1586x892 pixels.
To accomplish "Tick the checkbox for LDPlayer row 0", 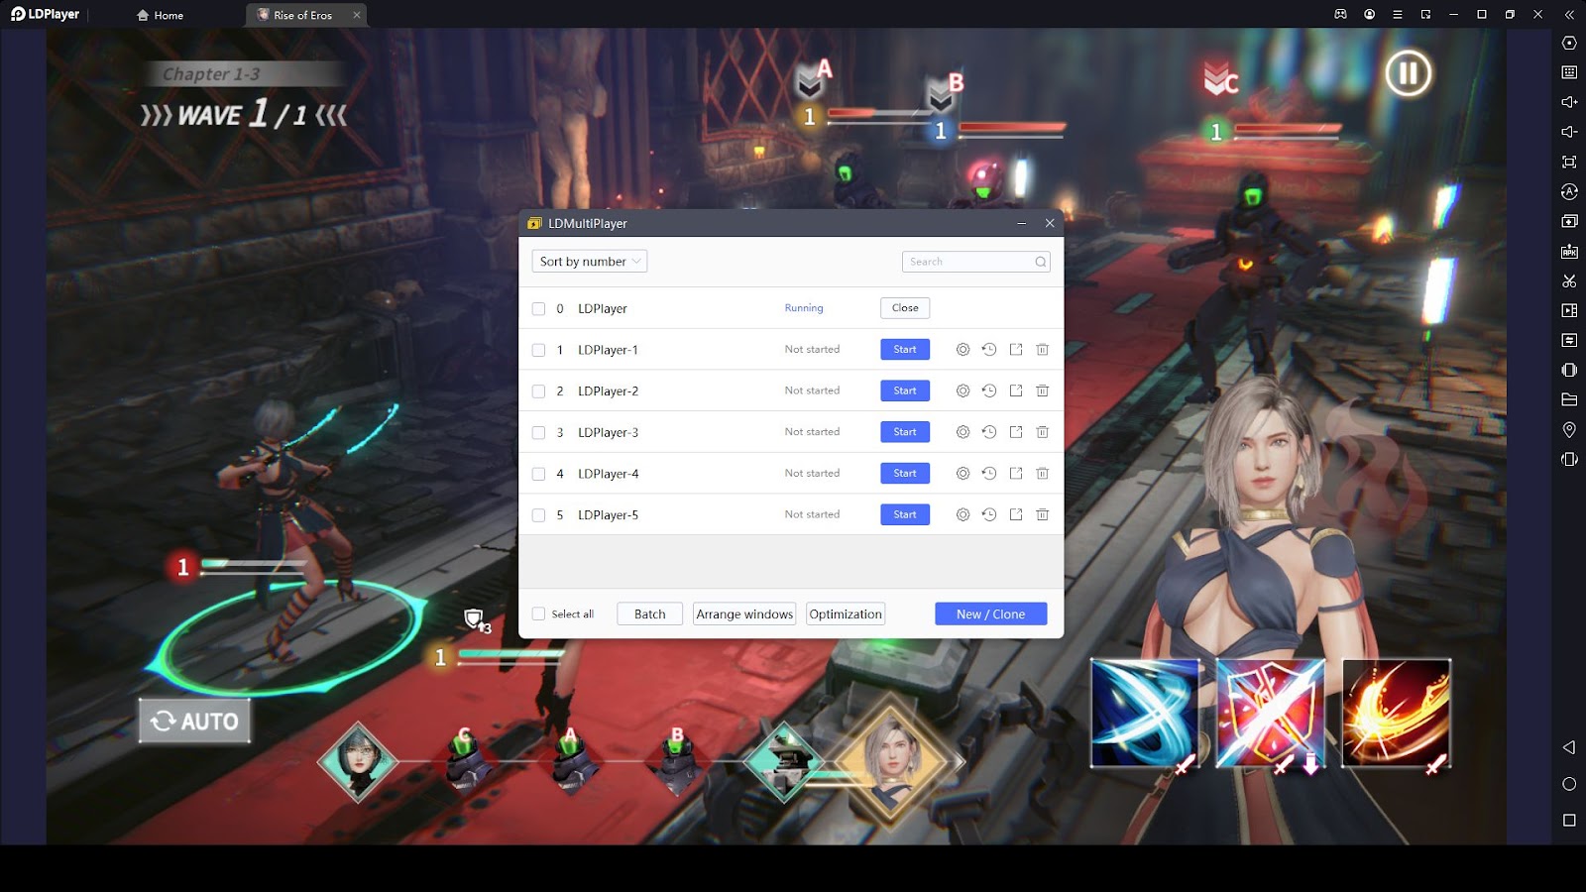I will [x=538, y=308].
